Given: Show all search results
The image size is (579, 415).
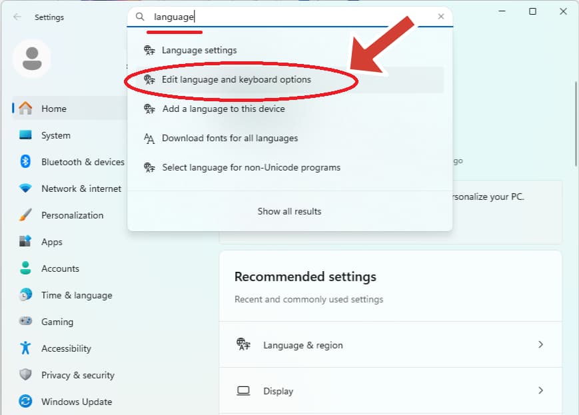Looking at the screenshot, I should pyautogui.click(x=289, y=210).
